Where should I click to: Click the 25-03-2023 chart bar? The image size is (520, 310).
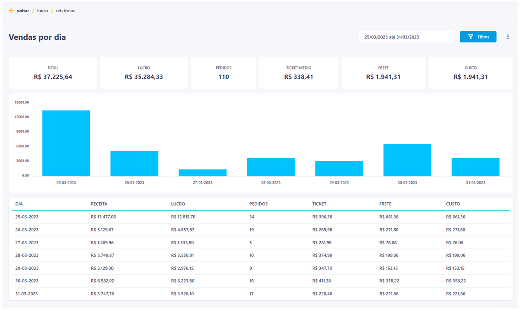(x=66, y=143)
